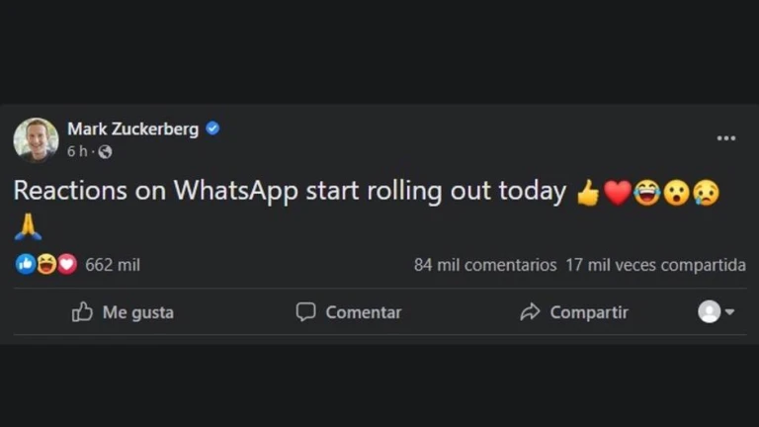Toggle Me gusta on the post
The height and width of the screenshot is (427, 759).
click(123, 312)
